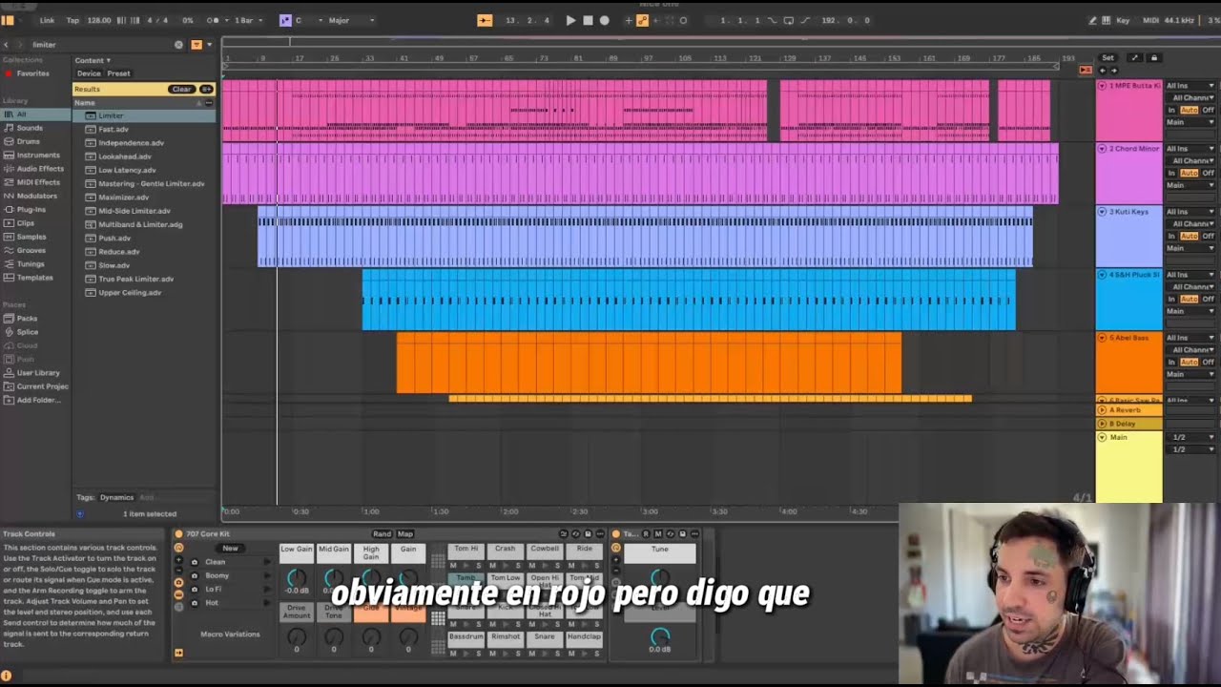This screenshot has height=687, width=1221.
Task: Toggle Back to Arrangement button
Action: point(1086,70)
